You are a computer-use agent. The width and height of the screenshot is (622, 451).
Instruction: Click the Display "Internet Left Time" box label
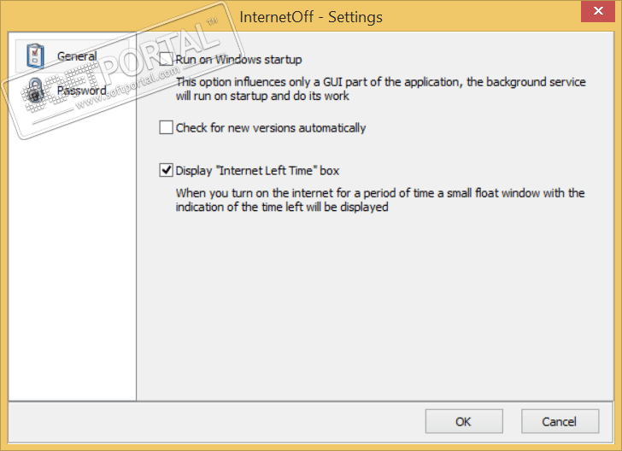point(257,170)
